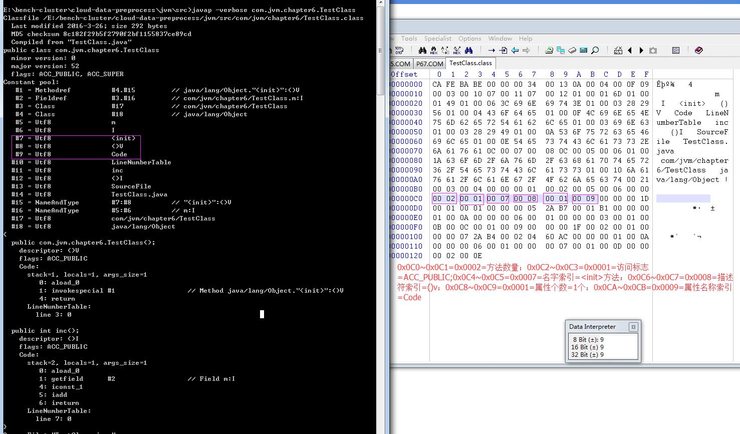Open help book icon in toolbar
The width and height of the screenshot is (740, 434).
[x=699, y=50]
